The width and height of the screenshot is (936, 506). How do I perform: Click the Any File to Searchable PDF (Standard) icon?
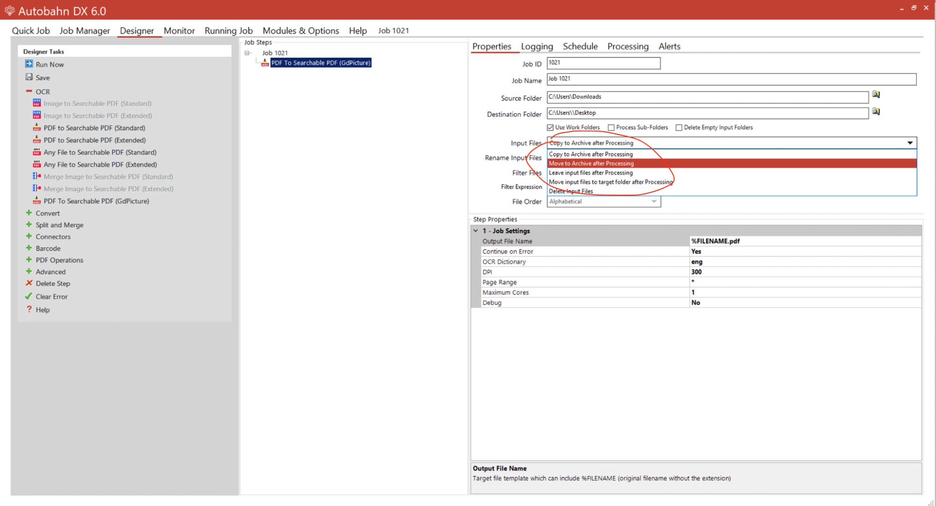pos(37,152)
